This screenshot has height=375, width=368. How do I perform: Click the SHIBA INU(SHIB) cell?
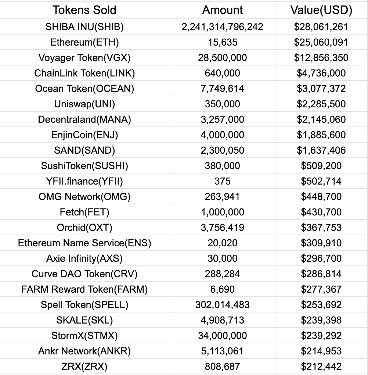coord(84,27)
